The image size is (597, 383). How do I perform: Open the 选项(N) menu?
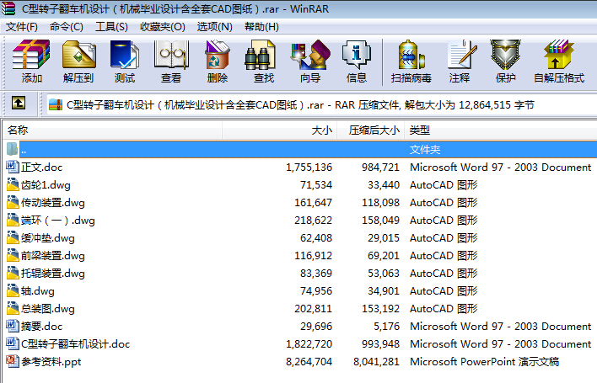click(x=214, y=27)
